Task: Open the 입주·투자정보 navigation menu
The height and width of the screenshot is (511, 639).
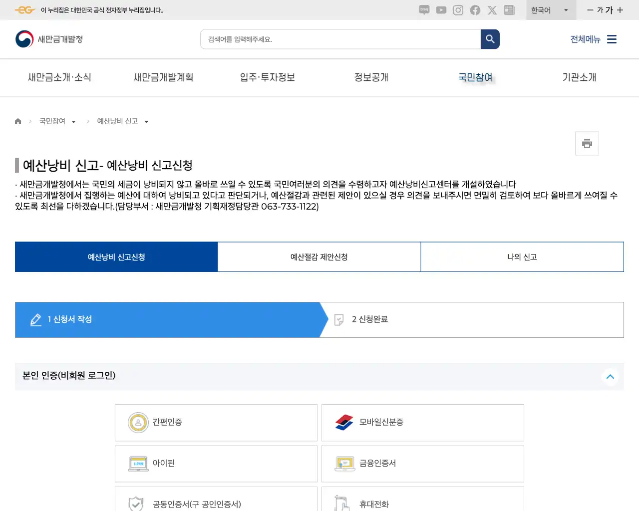Action: [x=267, y=77]
